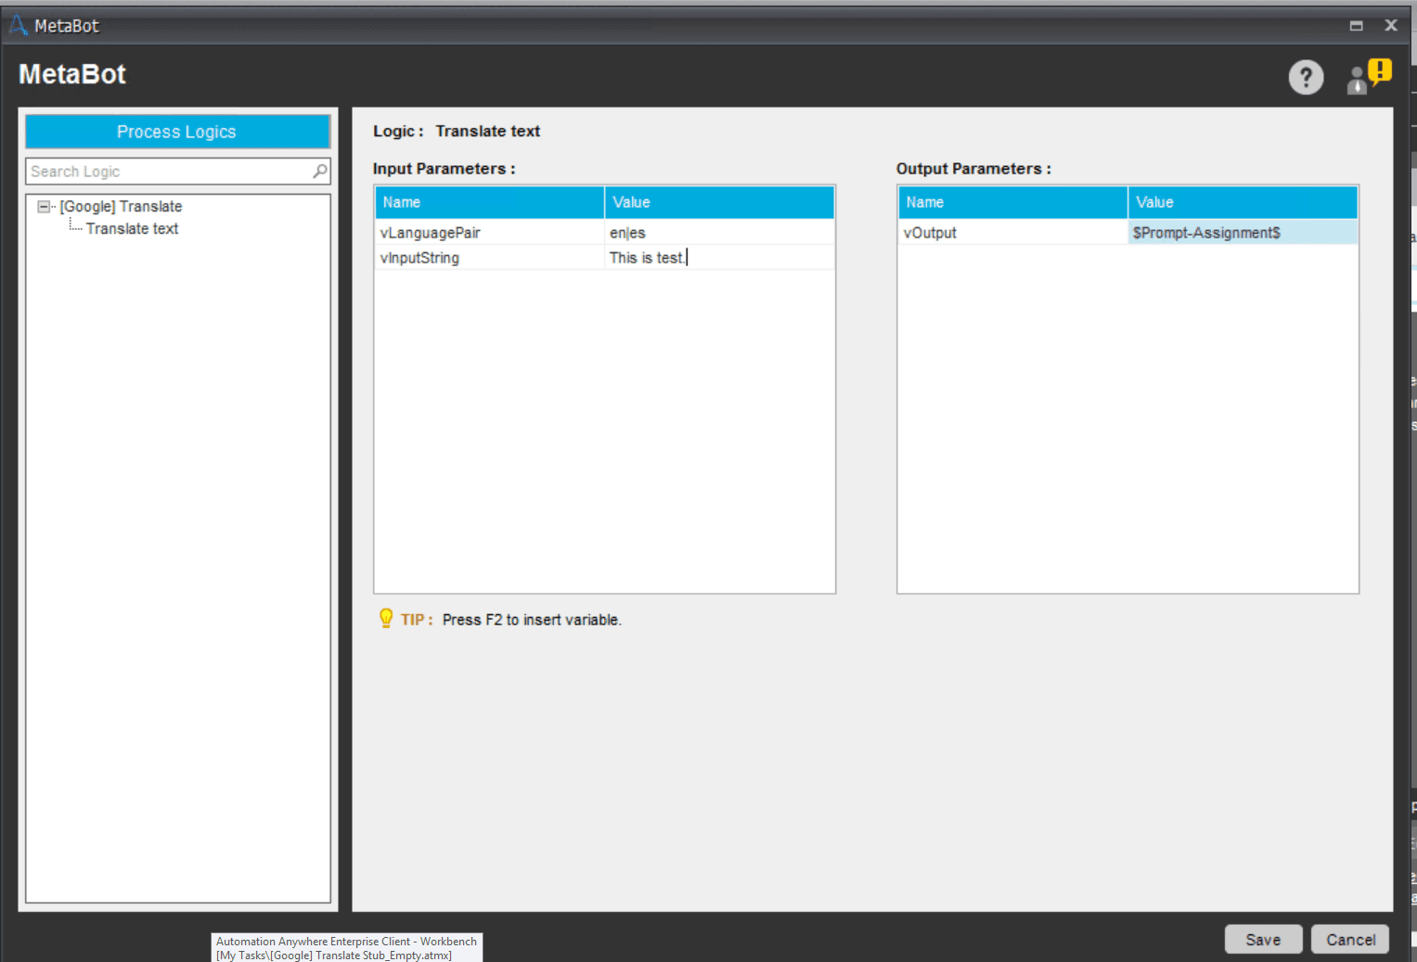
Task: Select Translate text logic in tree
Action: (132, 229)
